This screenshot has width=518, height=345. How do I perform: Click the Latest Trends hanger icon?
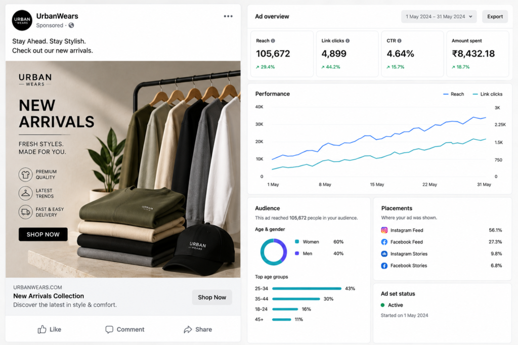(x=25, y=193)
